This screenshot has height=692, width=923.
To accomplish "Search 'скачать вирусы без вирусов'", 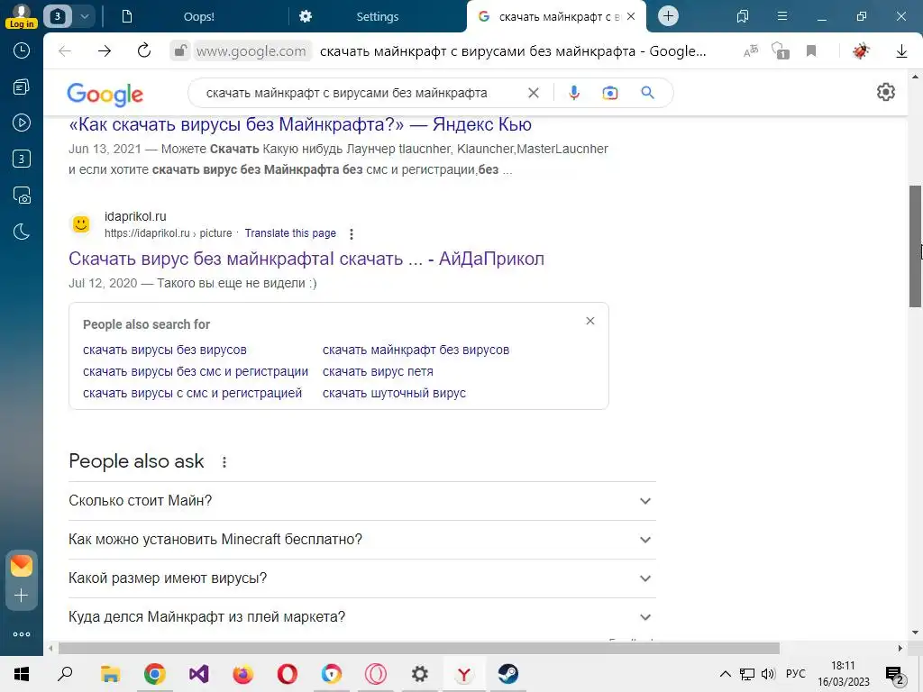I will pos(165,350).
